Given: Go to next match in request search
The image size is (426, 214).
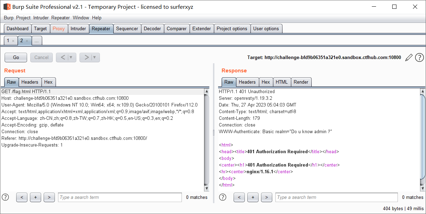Looking at the screenshot, I should [x=49, y=197].
